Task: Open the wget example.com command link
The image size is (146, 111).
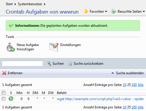Action: pyautogui.click(x=100, y=99)
